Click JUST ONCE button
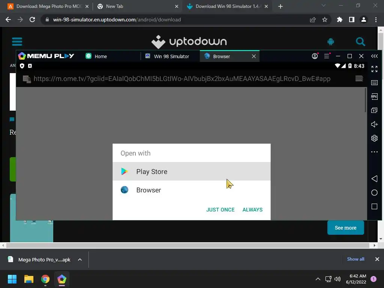The height and width of the screenshot is (288, 384). [220, 210]
